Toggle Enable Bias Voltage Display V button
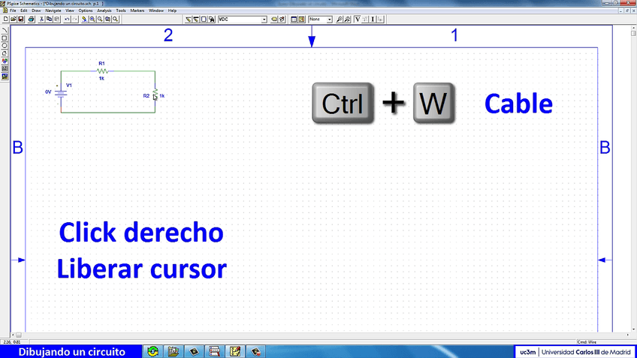Screen dimensions: 637x358 [358, 19]
